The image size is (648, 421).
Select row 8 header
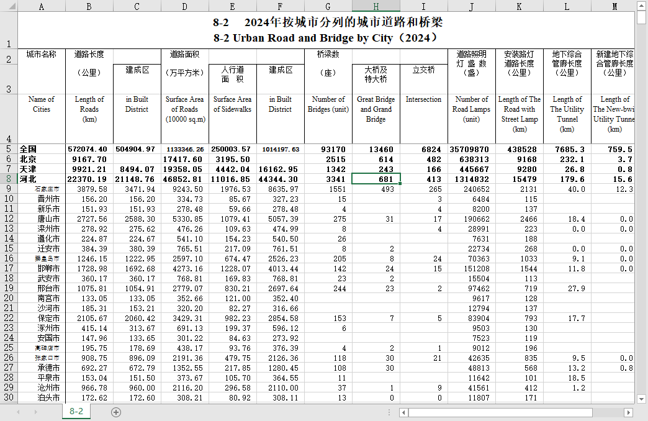coord(9,179)
